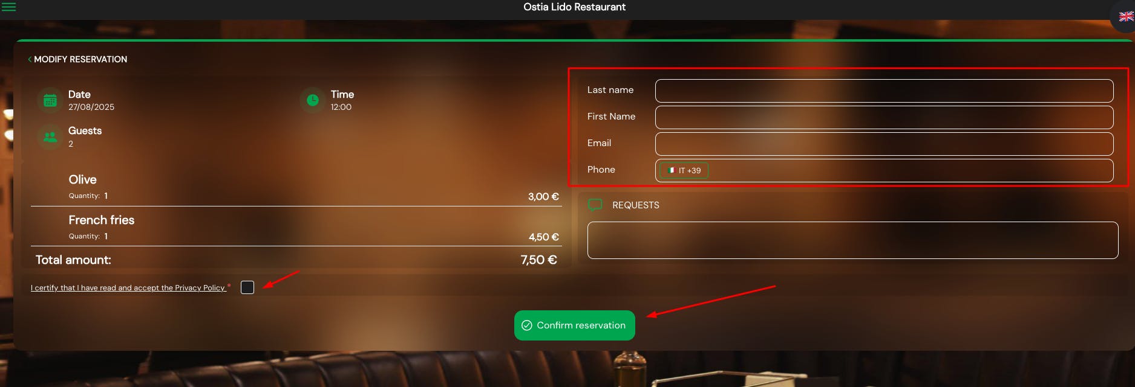Click the Modify Reservation heading
The width and height of the screenshot is (1135, 387).
80,59
